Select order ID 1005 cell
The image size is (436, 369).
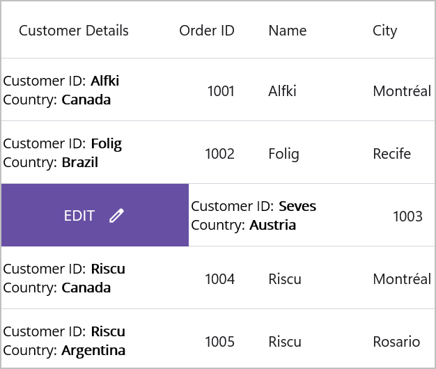[219, 342]
